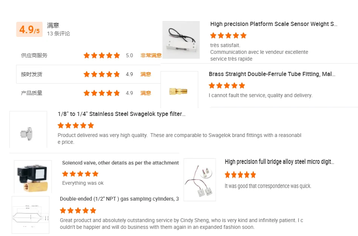Open High precision Platform Scale Sensor title

coord(274,24)
